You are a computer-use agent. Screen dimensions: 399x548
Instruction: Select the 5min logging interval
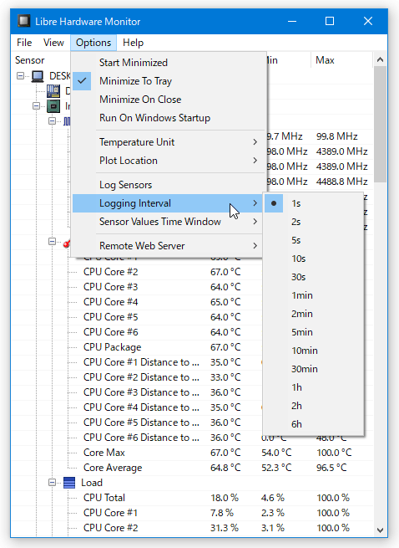pos(313,332)
